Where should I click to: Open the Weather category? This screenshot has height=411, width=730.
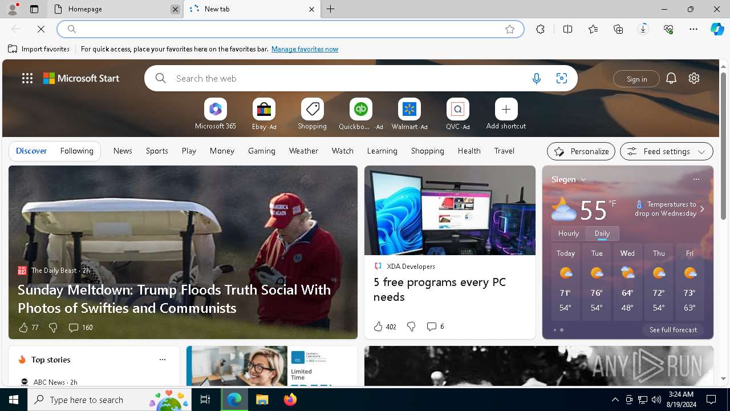[x=303, y=151]
